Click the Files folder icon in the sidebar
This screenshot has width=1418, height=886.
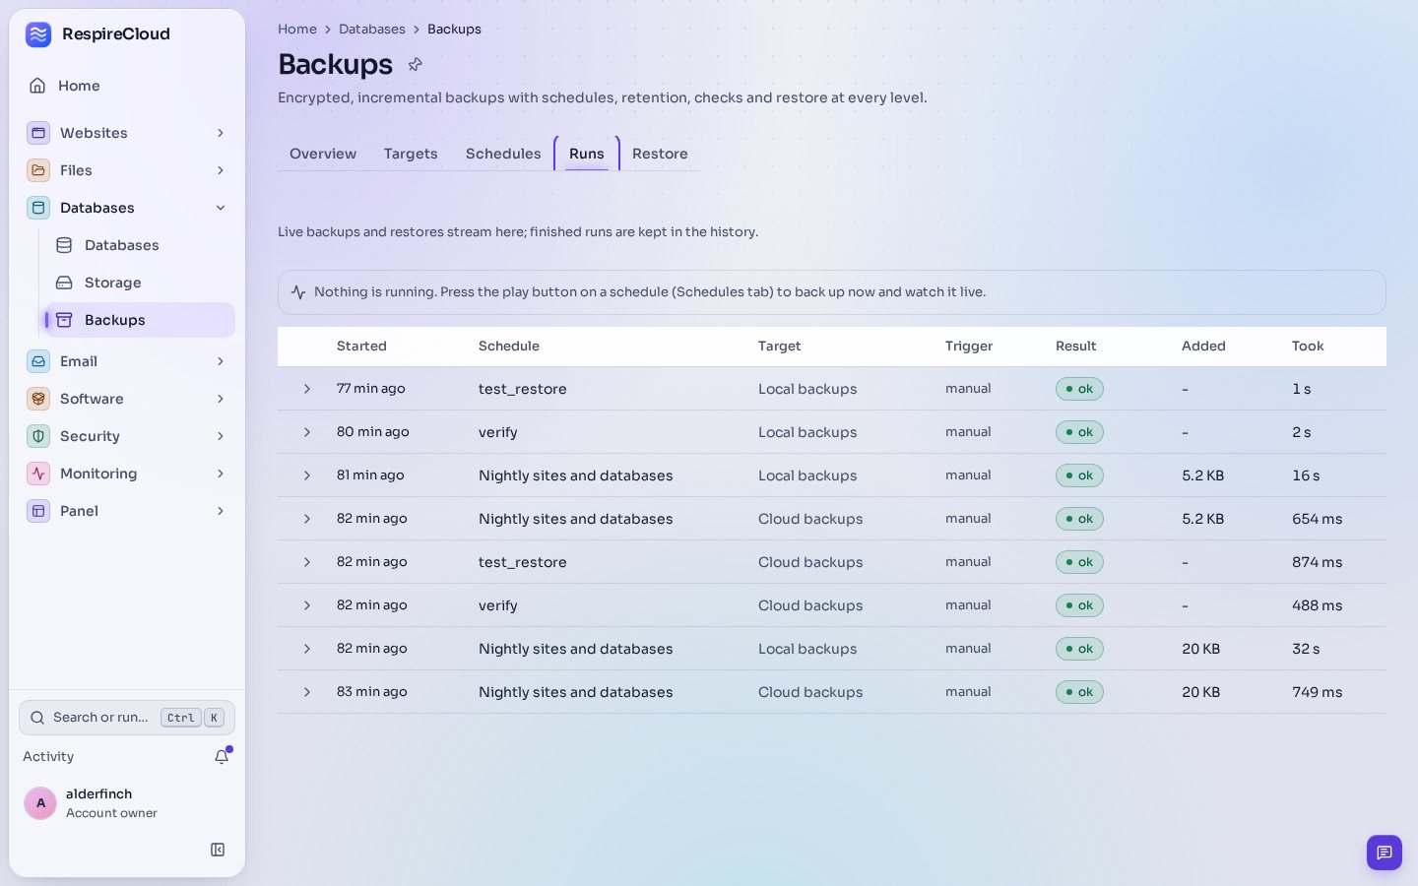click(38, 170)
